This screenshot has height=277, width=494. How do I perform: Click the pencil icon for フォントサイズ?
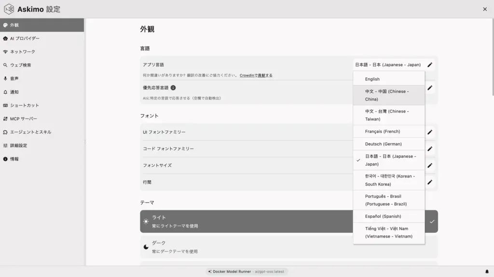pos(430,165)
